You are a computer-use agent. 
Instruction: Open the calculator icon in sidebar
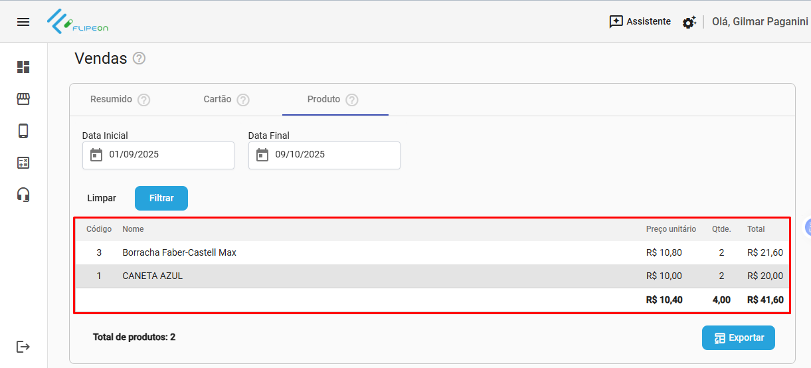click(23, 163)
